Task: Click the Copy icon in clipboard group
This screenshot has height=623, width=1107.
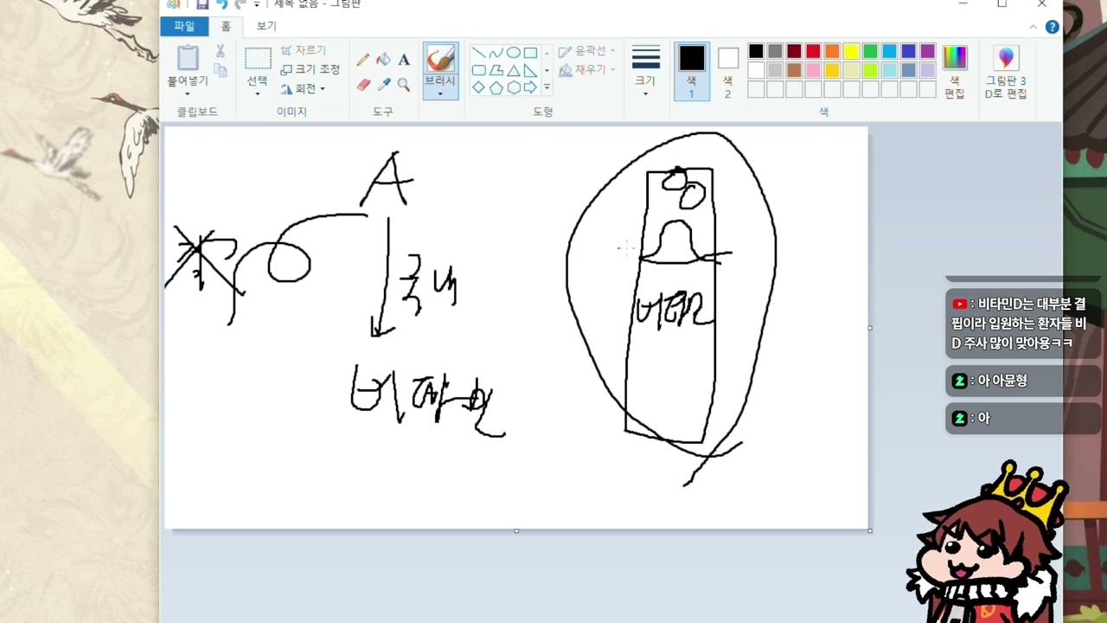Action: pyautogui.click(x=221, y=71)
